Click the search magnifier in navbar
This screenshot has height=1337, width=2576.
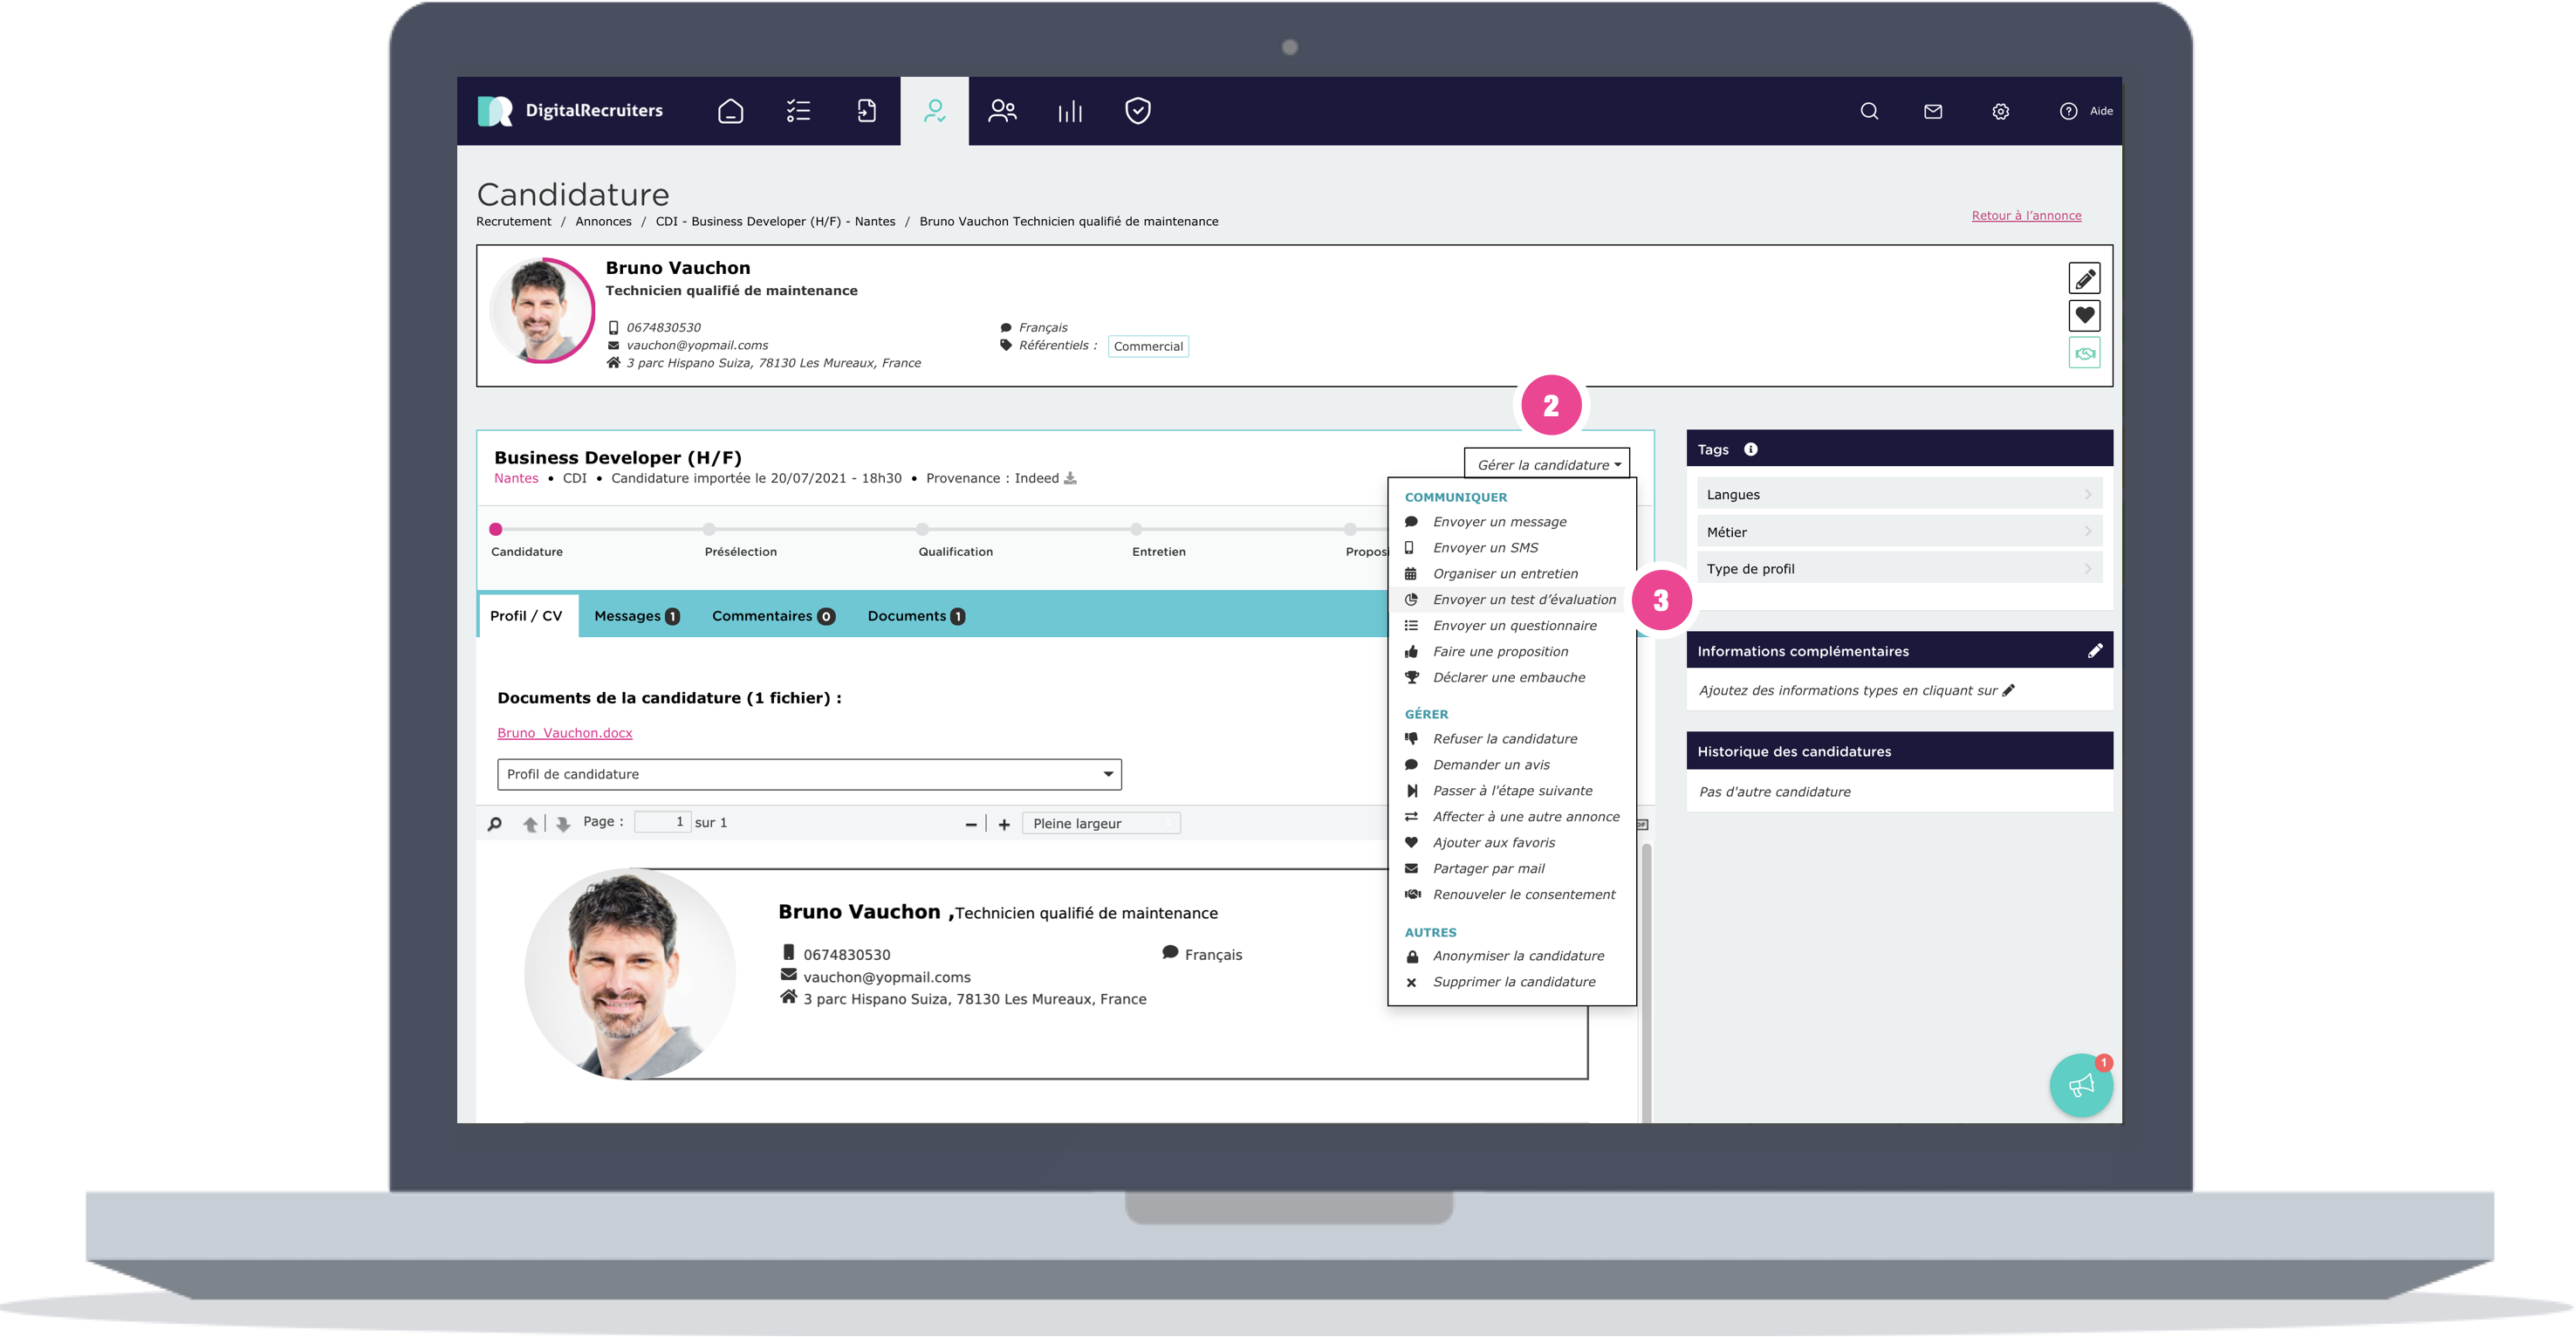[1868, 111]
